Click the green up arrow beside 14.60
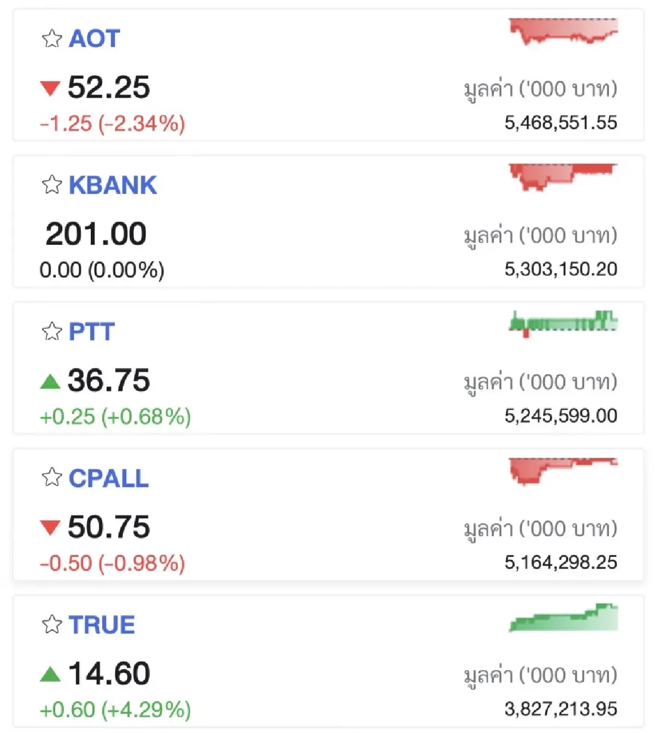The height and width of the screenshot is (733, 656). pyautogui.click(x=50, y=674)
